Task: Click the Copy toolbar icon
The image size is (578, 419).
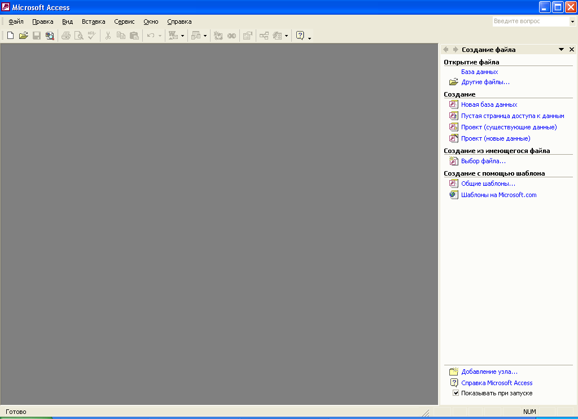Action: click(121, 36)
